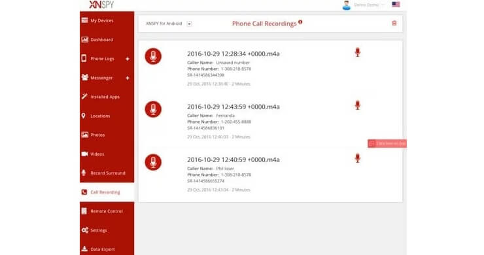484x255 pixels.
Task: Expand Phone Logs with its plus sign
Action: (128, 59)
